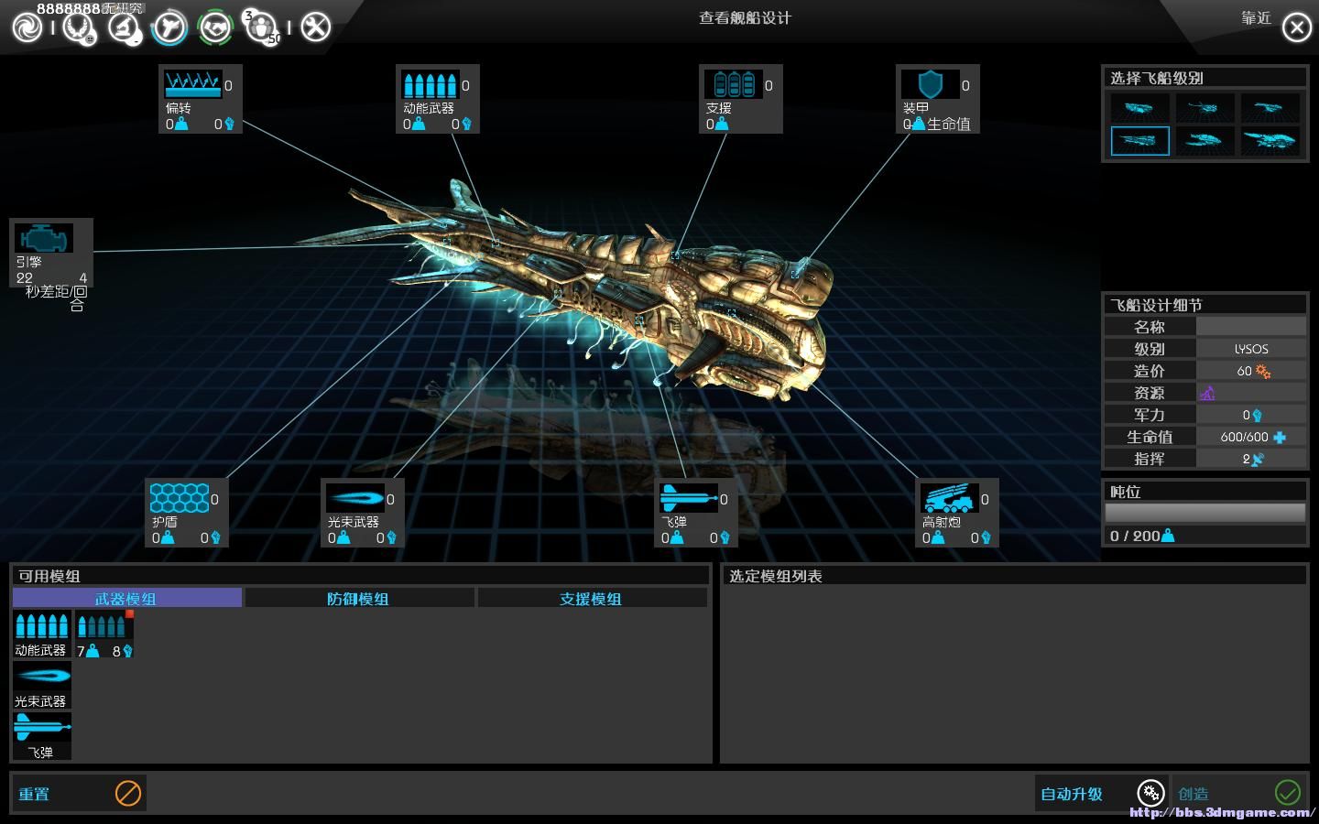This screenshot has width=1319, height=824.
Task: Select the 偏转 deflector slot icon
Action: tap(193, 84)
